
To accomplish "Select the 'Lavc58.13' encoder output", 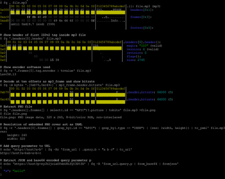I will [8, 74].
